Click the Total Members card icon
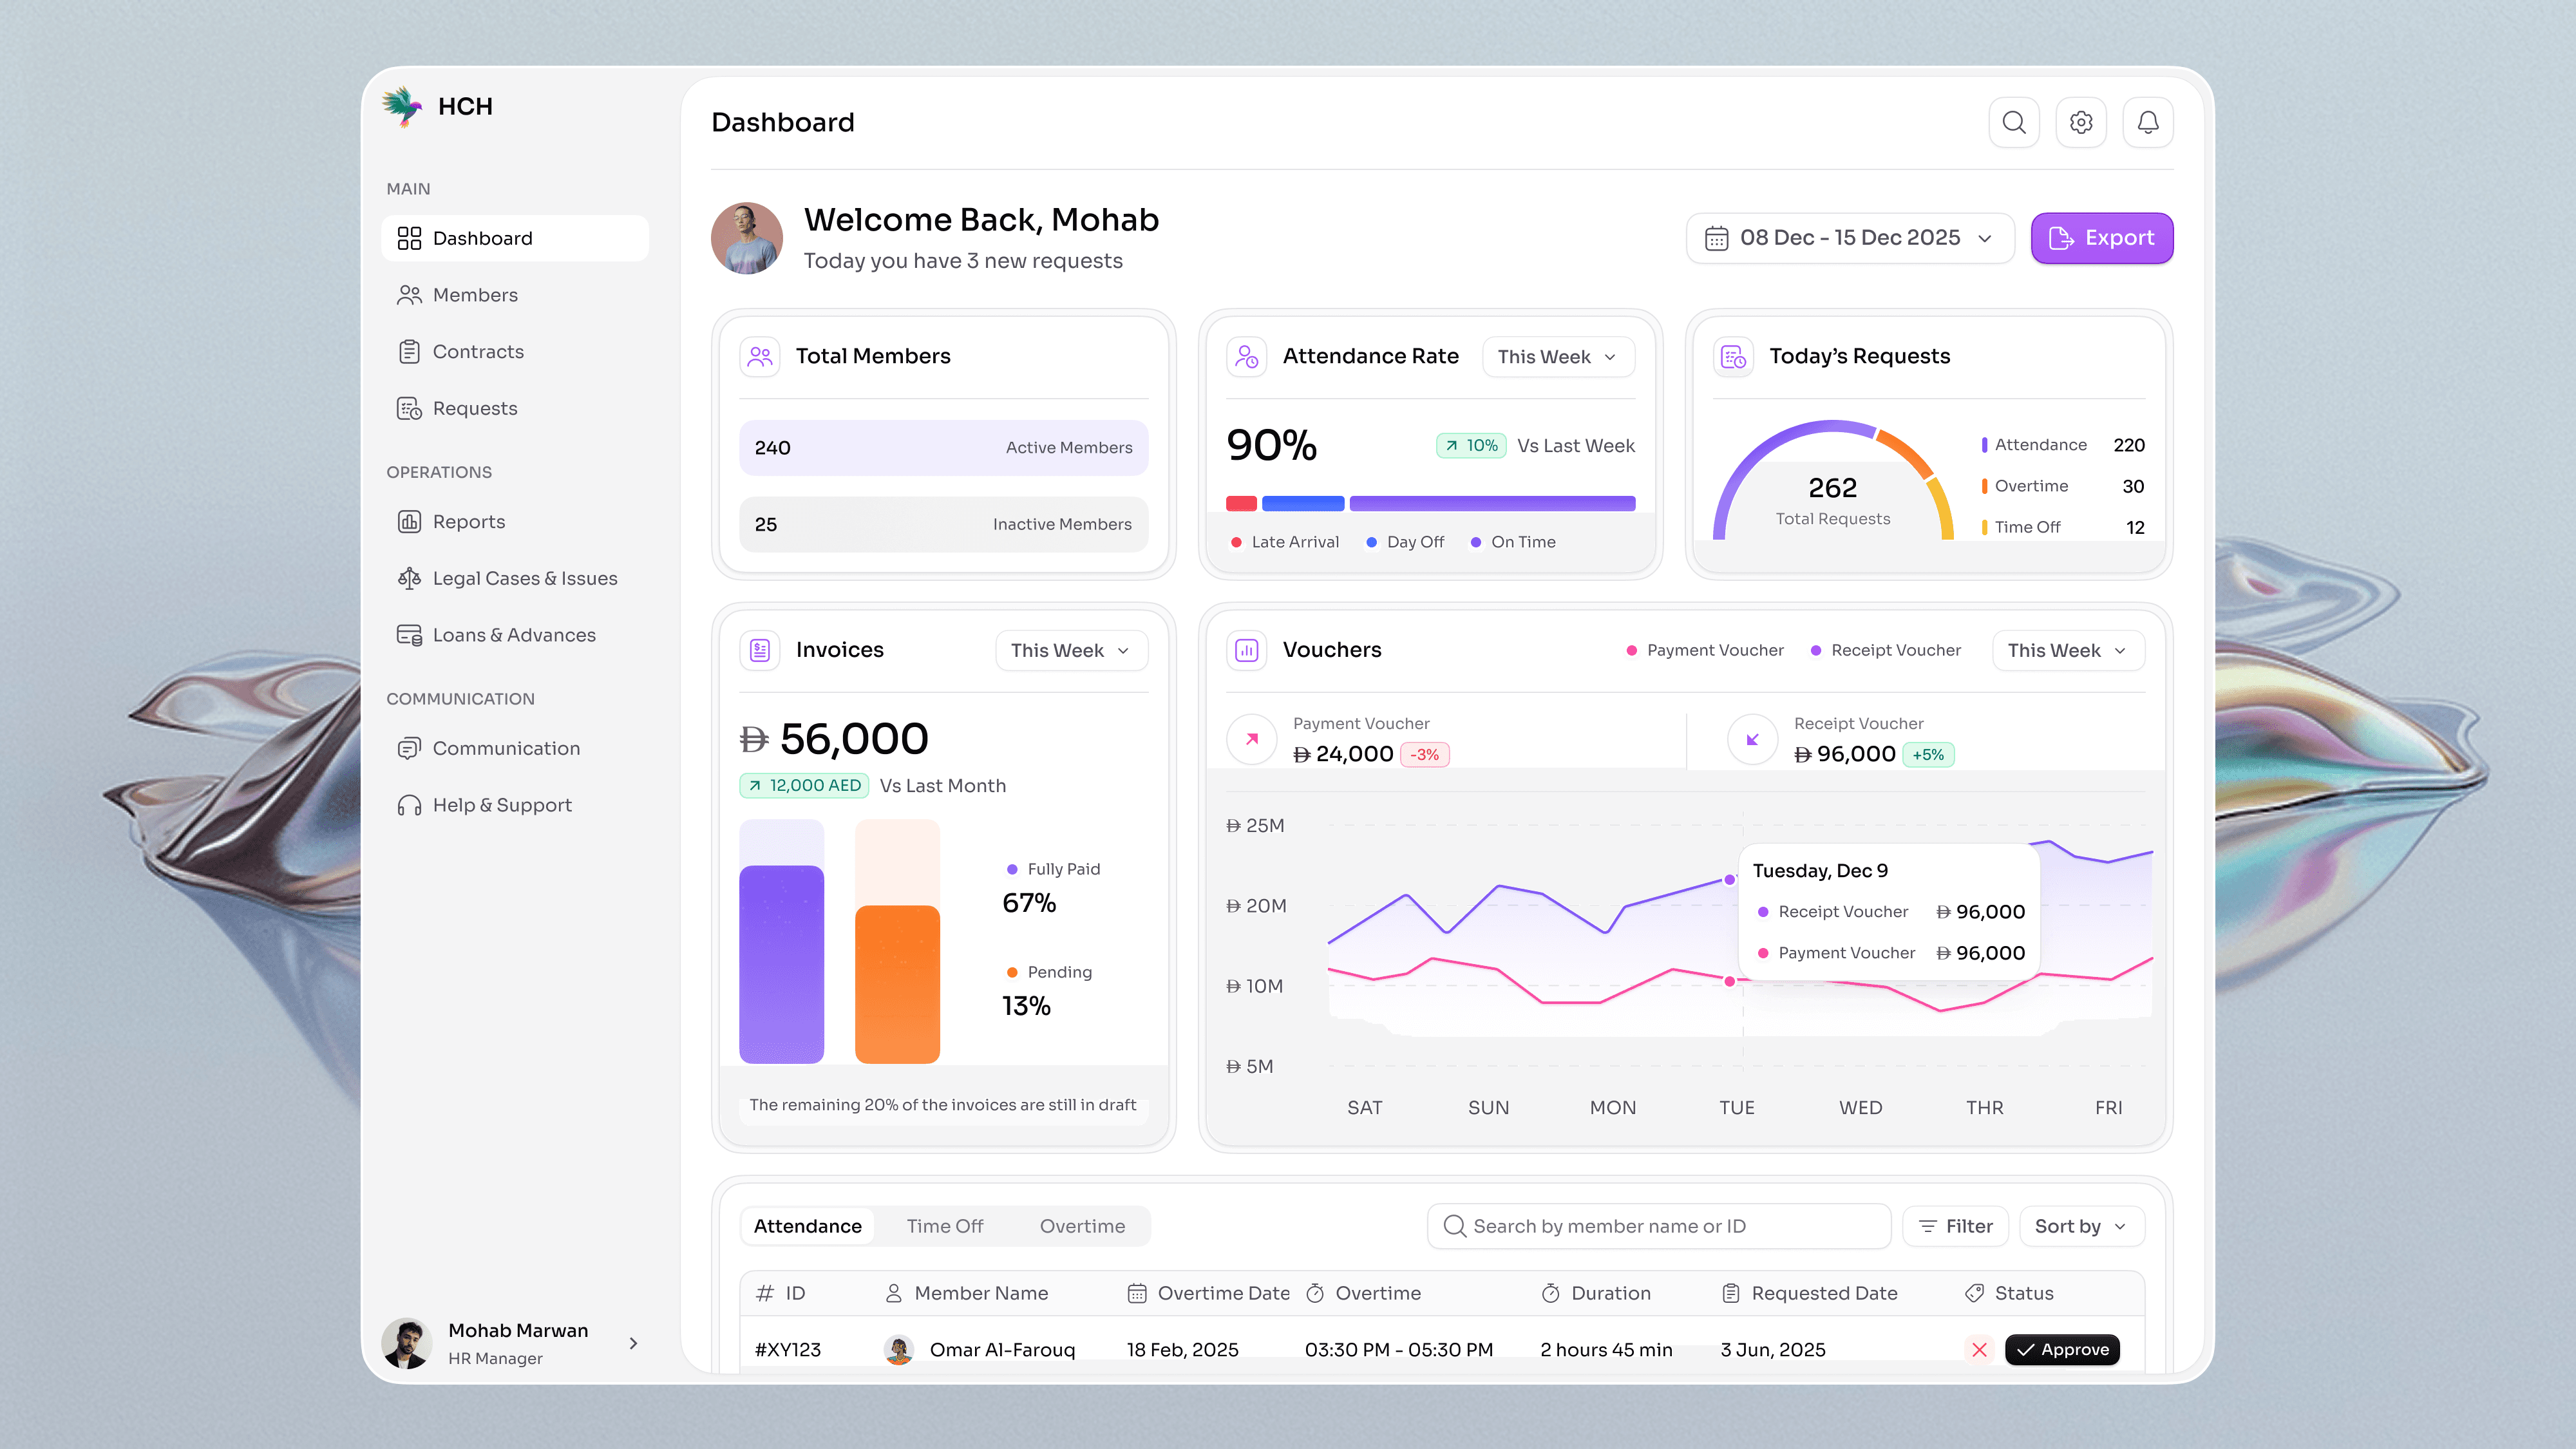 tap(760, 356)
